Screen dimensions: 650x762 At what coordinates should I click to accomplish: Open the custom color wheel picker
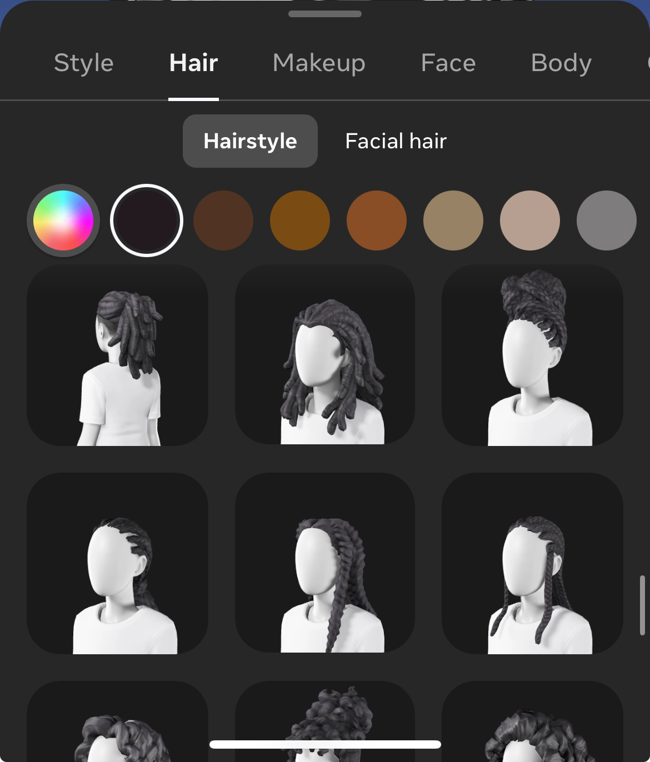point(64,220)
